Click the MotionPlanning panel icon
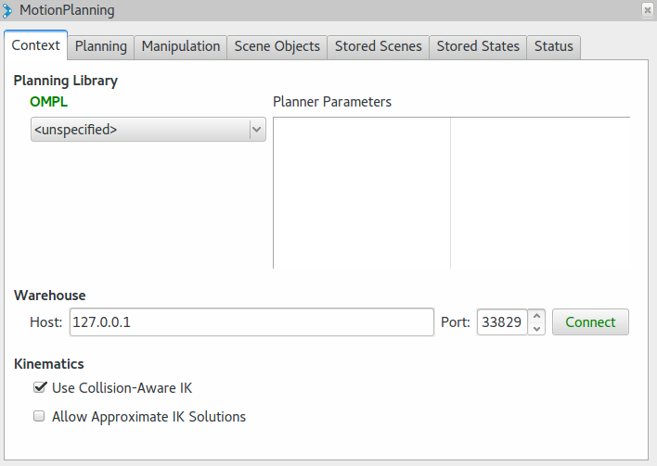 click(8, 9)
